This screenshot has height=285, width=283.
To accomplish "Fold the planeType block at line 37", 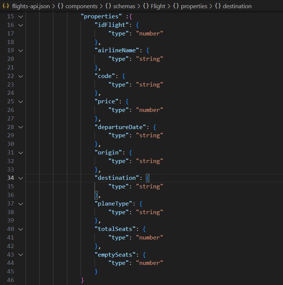I will coord(21,204).
